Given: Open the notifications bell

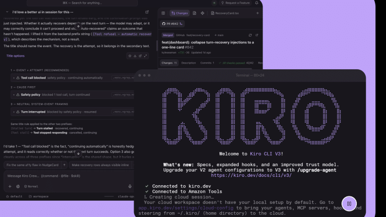Looking at the screenshot, I should (257, 3).
